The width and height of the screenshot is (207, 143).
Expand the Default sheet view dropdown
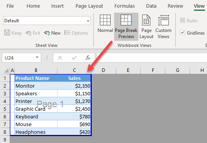pyautogui.click(x=88, y=21)
